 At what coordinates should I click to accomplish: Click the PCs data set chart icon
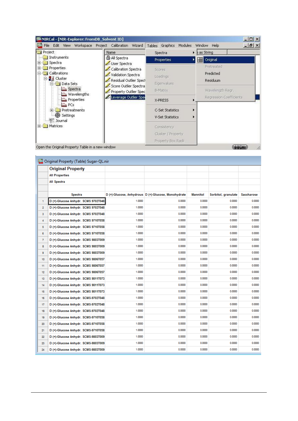(x=64, y=105)
